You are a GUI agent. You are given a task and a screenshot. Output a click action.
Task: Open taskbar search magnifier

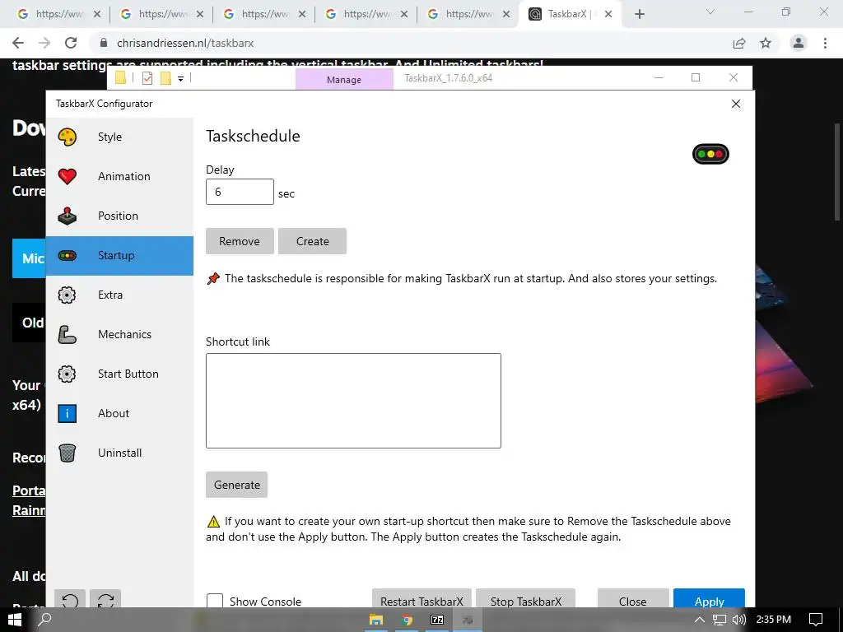click(45, 619)
